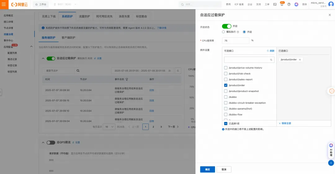Switch to the 客户端防护 sub-tab
Screen dimensions: 335x174
[x=68, y=38]
